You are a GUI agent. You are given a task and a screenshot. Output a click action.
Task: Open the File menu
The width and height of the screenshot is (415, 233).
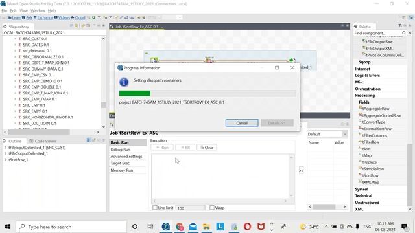(5, 11)
